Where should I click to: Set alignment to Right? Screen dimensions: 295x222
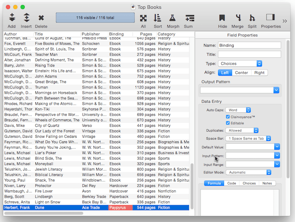pyautogui.click(x=260, y=73)
